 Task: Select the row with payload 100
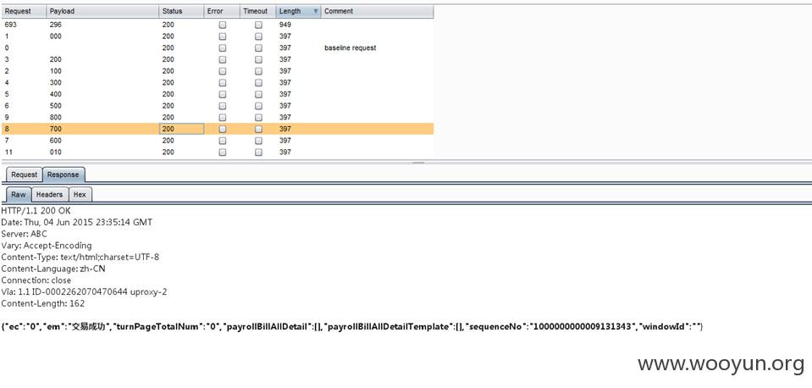click(x=217, y=71)
